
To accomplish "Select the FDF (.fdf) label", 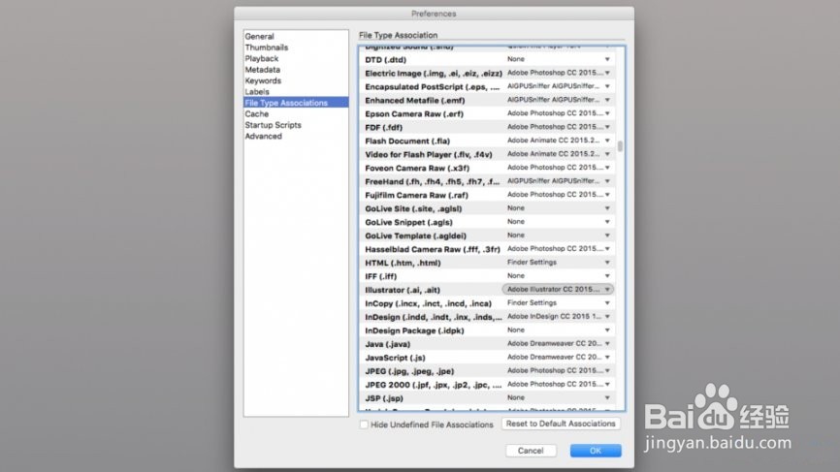I will coord(383,128).
